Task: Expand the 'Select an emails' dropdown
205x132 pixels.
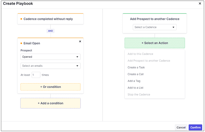Action: (50, 66)
